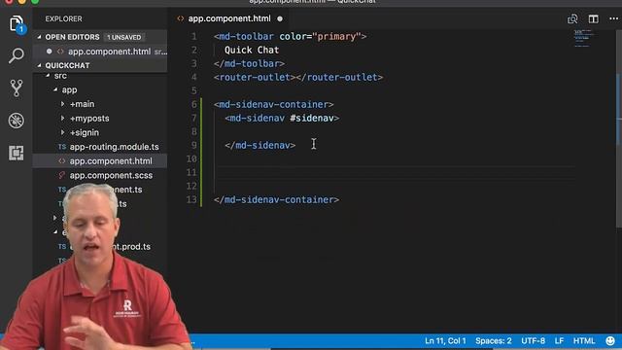This screenshot has height=350, width=622.
Task: Click the Open Preview editor icon
Action: coord(572,18)
